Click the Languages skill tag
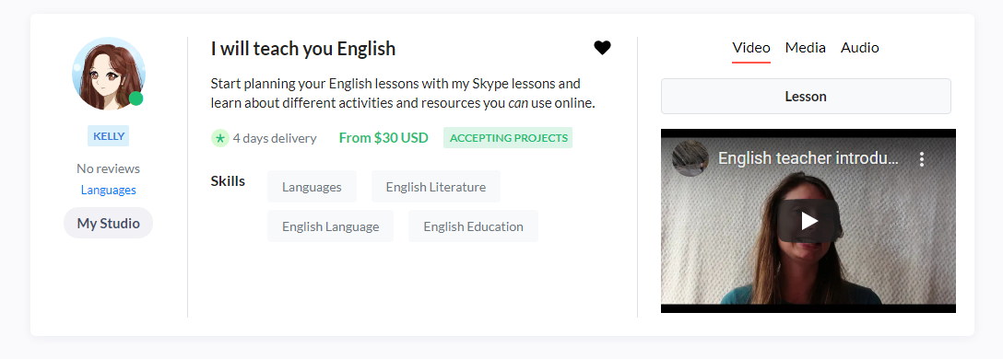 coord(312,187)
